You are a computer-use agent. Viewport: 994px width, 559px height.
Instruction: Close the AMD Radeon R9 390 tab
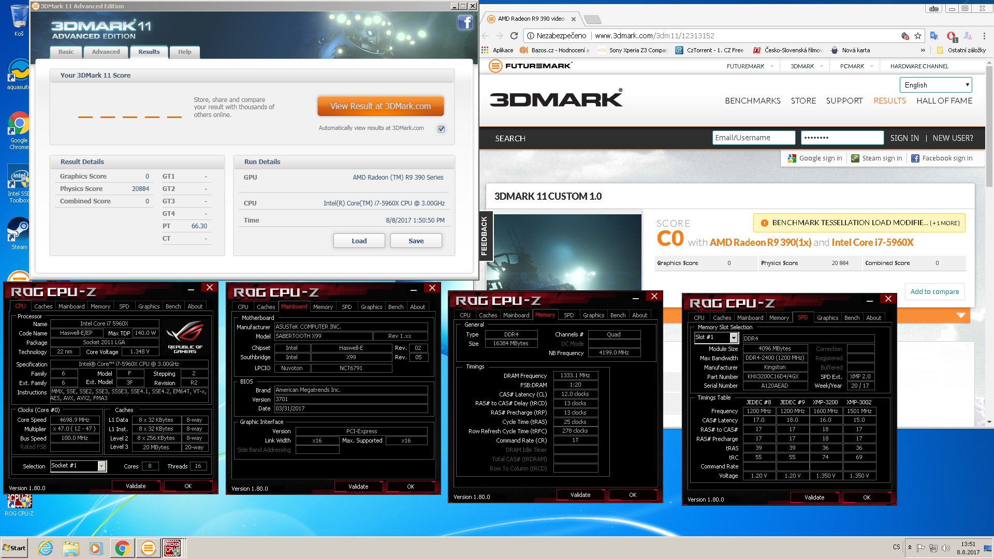573,19
